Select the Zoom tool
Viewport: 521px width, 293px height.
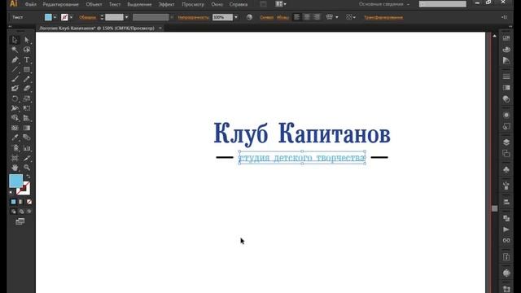[x=27, y=168]
